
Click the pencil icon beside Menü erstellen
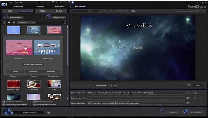coord(6,16)
